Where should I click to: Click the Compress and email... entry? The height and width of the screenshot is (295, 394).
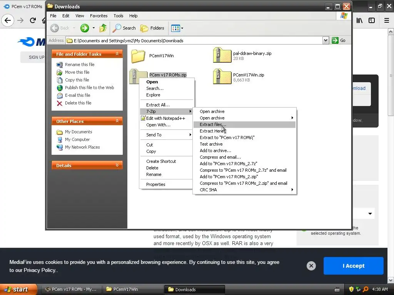pyautogui.click(x=244, y=157)
